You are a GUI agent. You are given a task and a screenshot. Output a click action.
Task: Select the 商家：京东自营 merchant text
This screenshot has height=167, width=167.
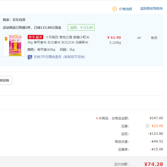click(14, 20)
